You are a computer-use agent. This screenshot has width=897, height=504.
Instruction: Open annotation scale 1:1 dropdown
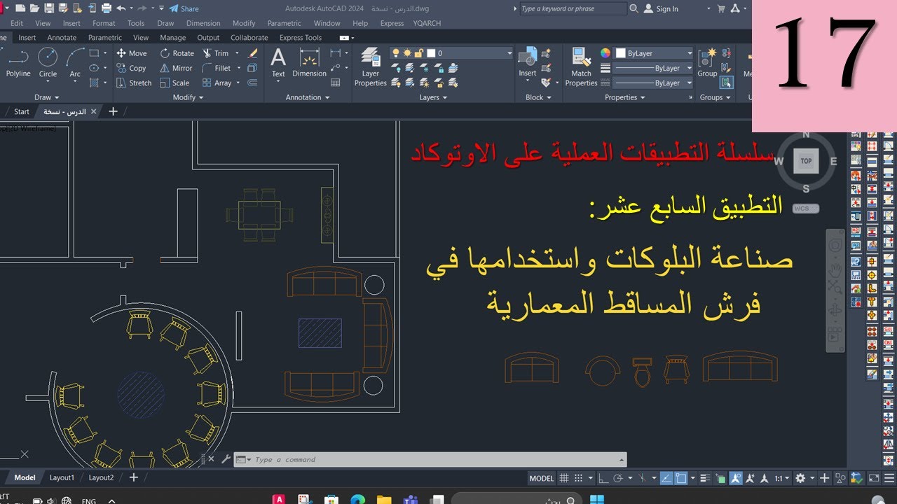tap(781, 478)
